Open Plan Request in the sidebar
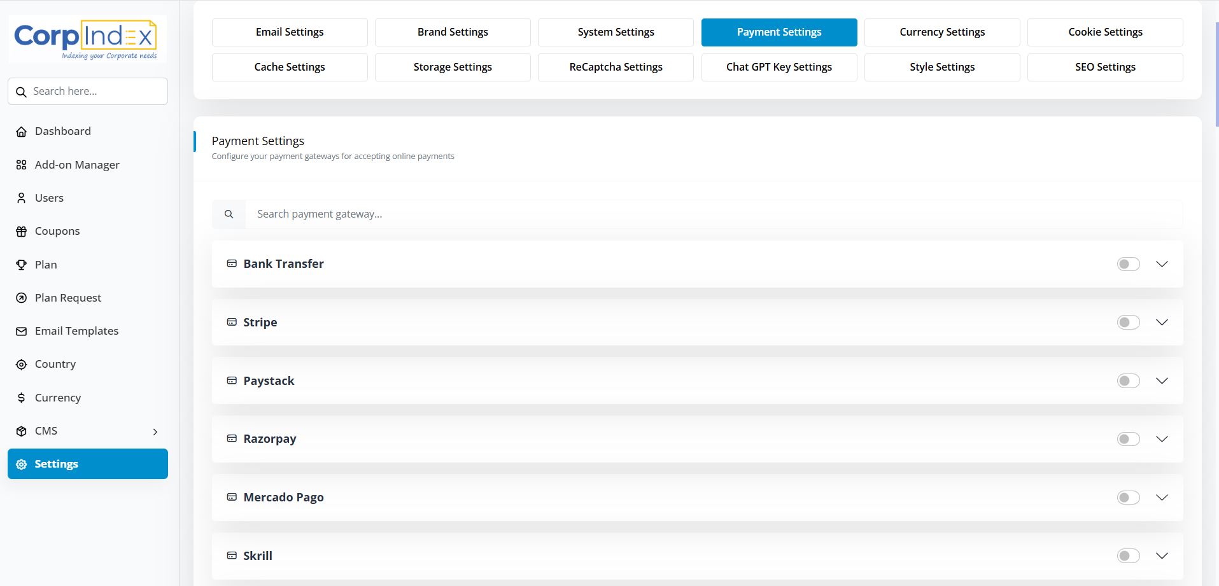1219x586 pixels. click(x=68, y=298)
